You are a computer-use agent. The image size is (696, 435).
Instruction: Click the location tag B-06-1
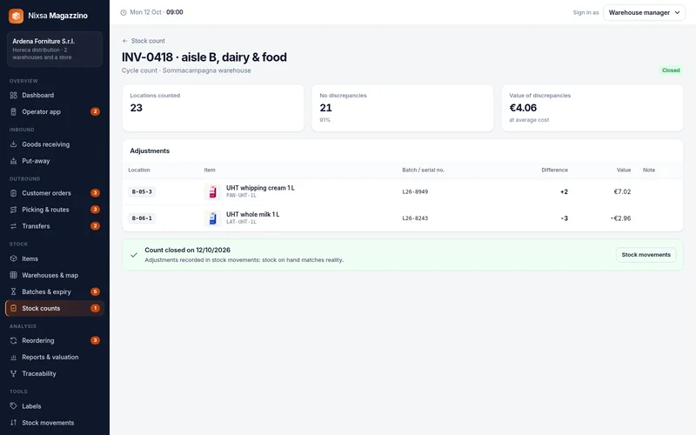pos(142,218)
